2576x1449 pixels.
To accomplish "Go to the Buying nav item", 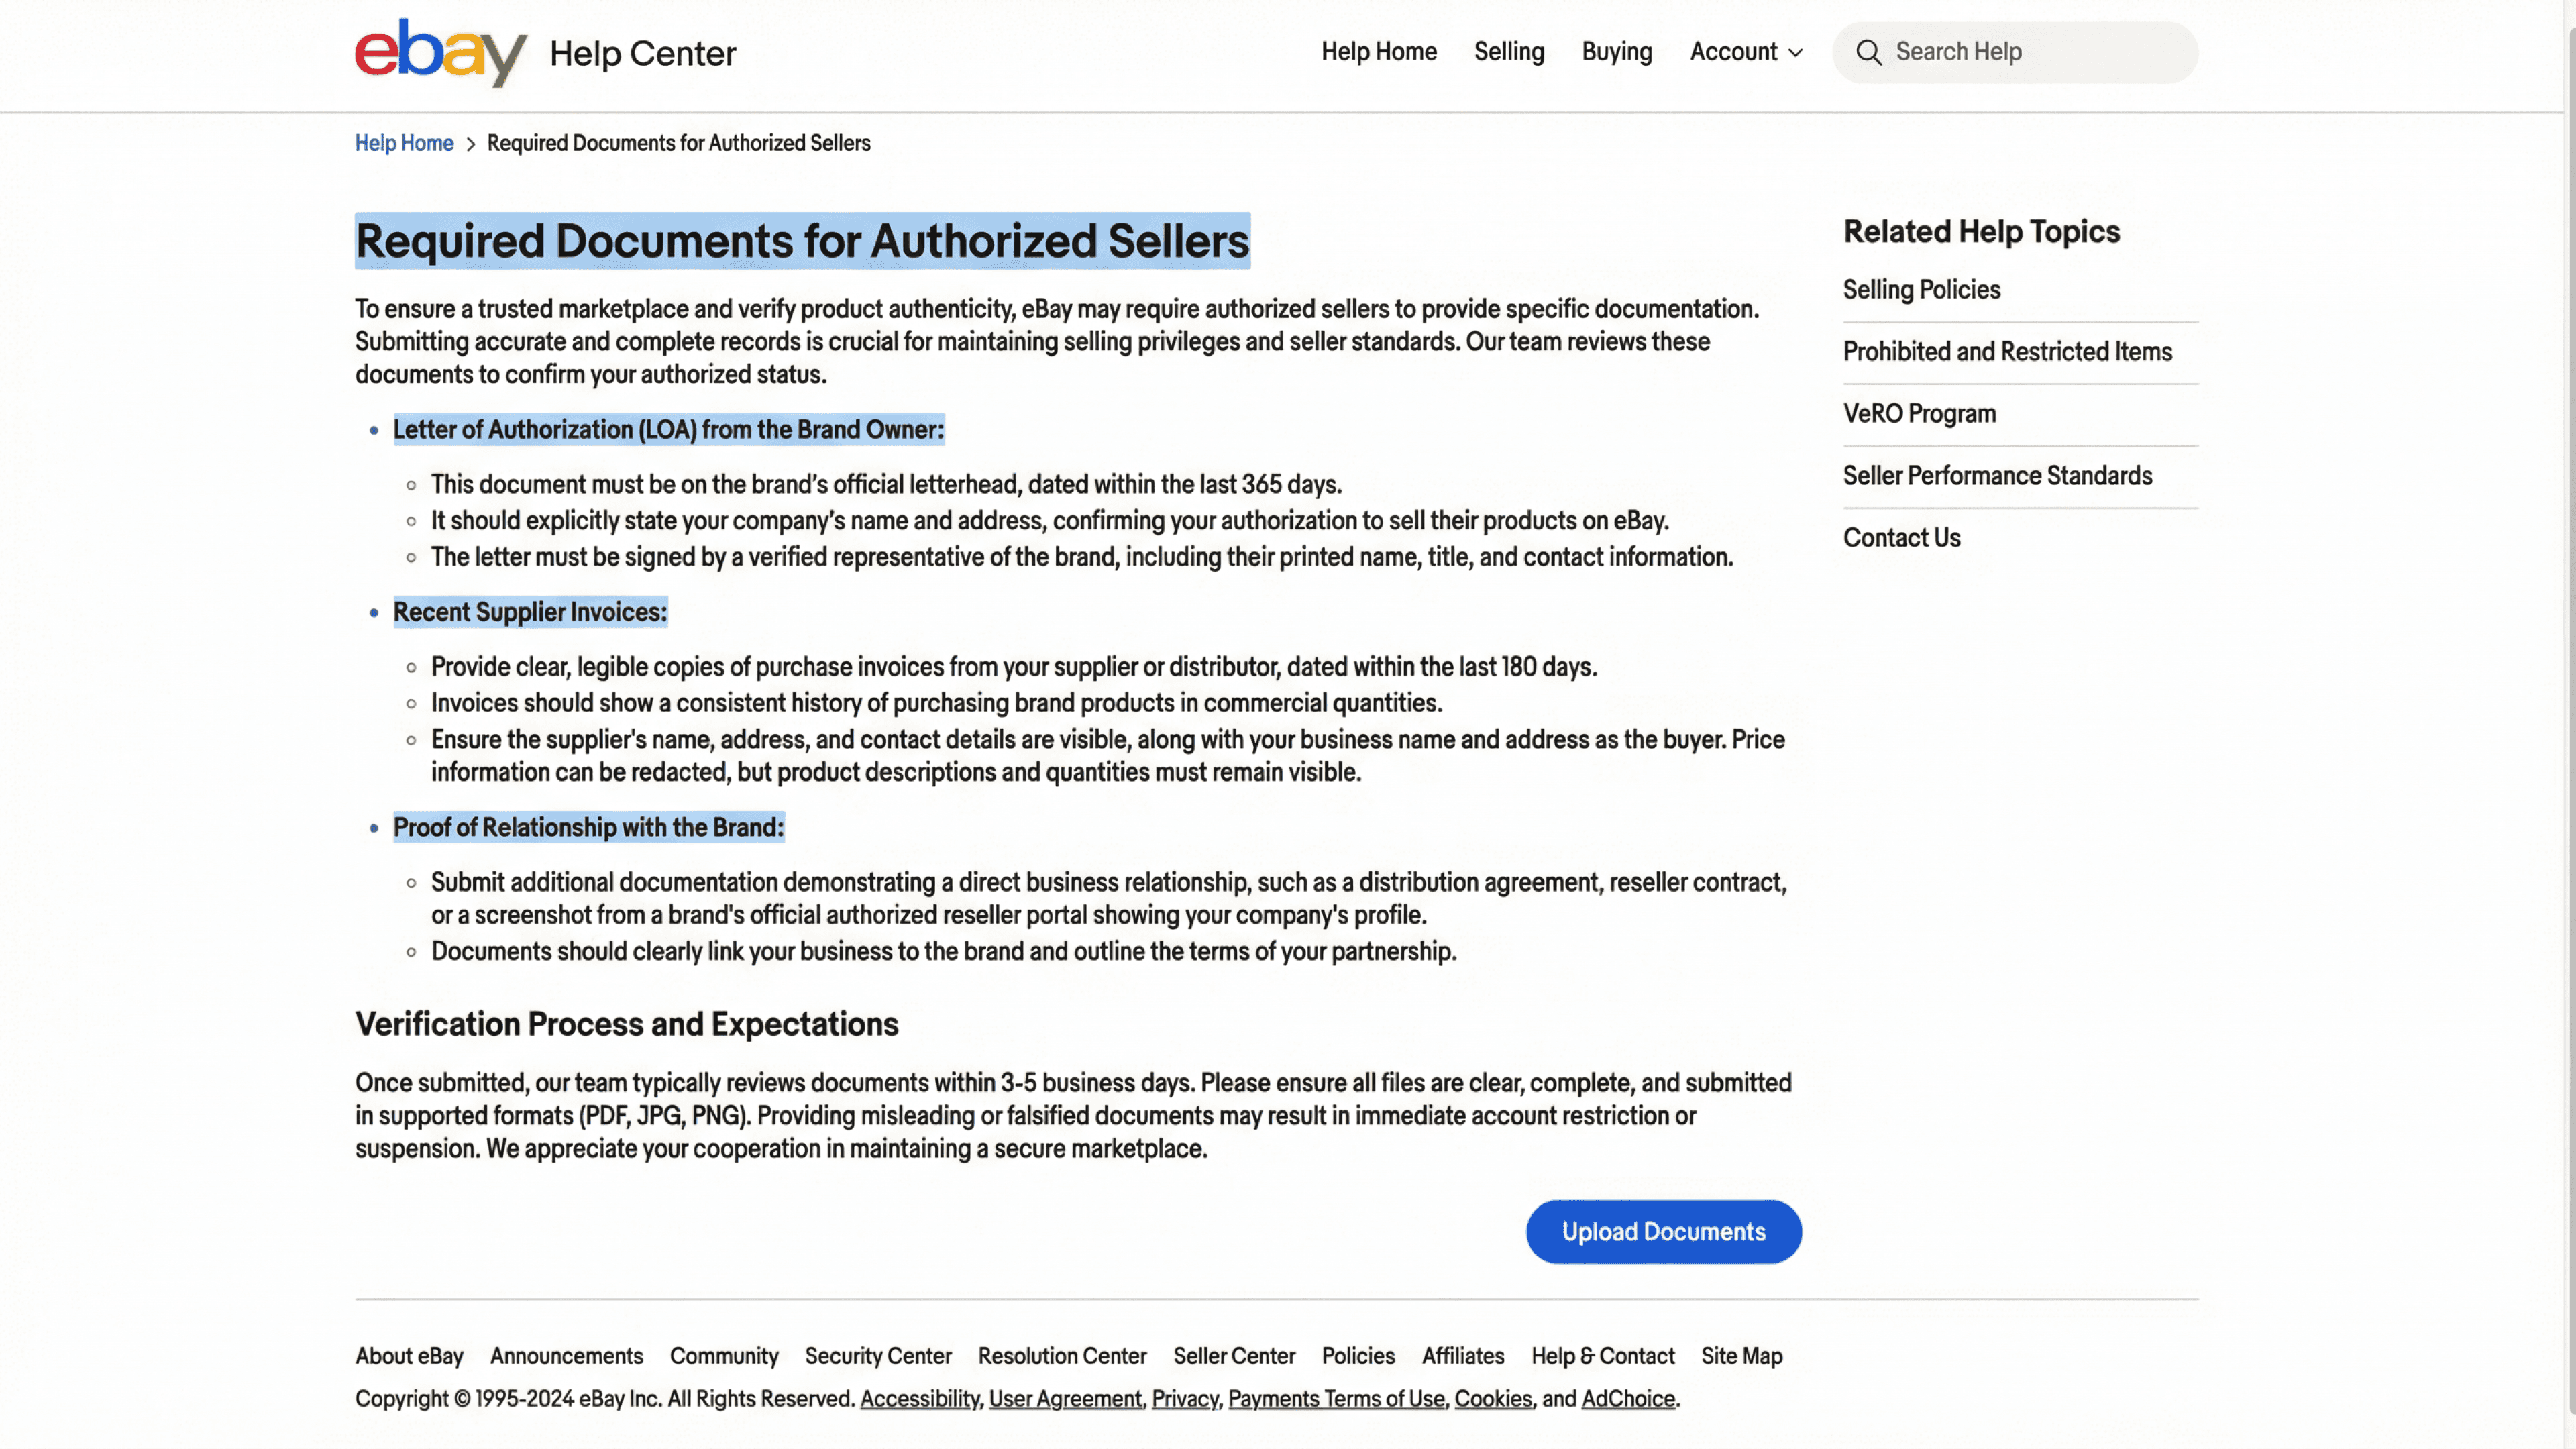I will pyautogui.click(x=1616, y=52).
